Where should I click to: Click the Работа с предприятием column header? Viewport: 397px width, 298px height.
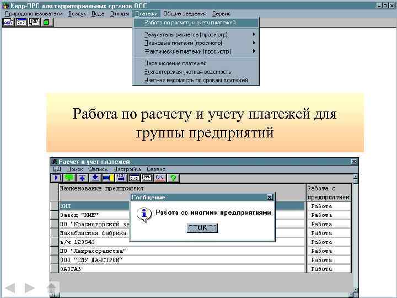(329, 193)
